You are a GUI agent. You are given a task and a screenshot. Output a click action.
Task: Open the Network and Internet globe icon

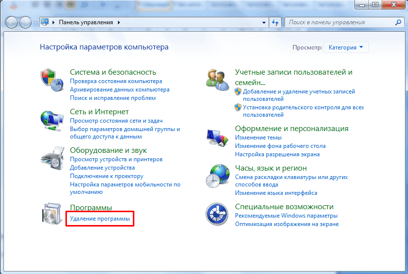pyautogui.click(x=52, y=121)
